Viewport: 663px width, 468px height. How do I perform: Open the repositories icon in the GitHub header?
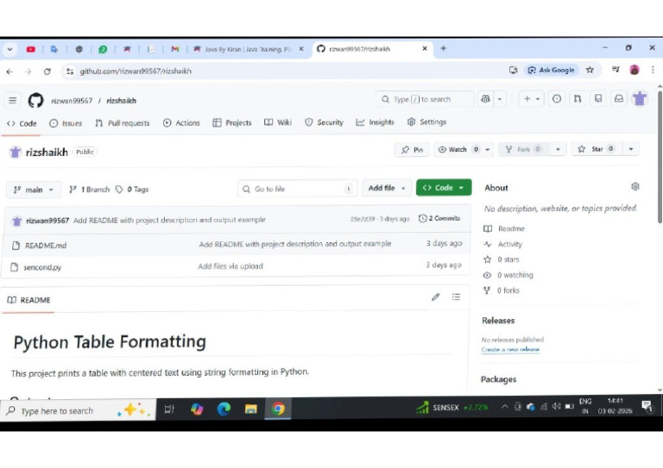click(x=598, y=99)
